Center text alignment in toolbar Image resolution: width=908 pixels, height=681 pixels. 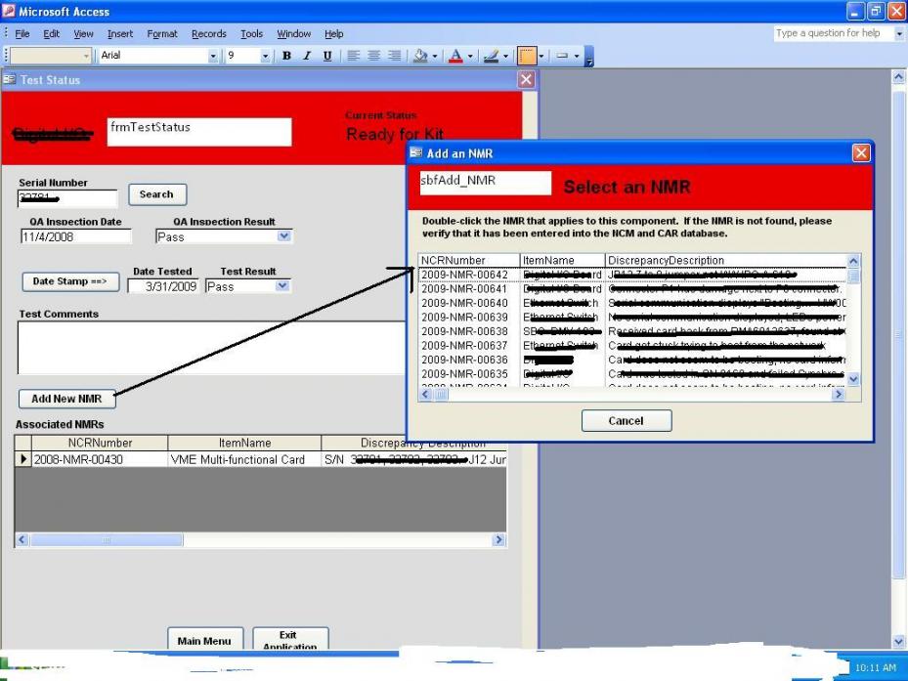tap(374, 56)
